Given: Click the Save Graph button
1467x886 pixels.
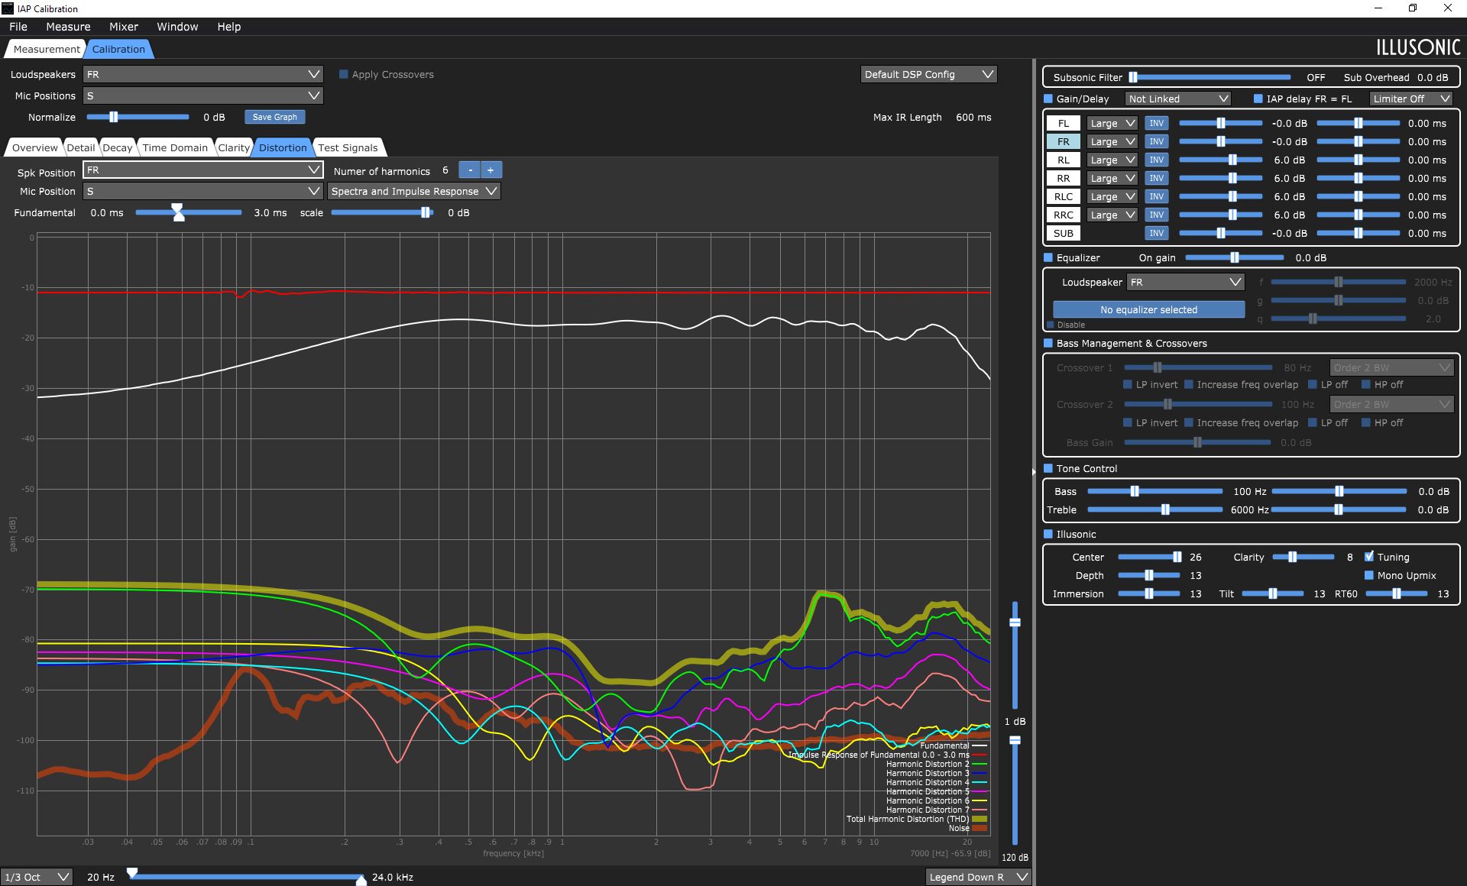Looking at the screenshot, I should (275, 117).
